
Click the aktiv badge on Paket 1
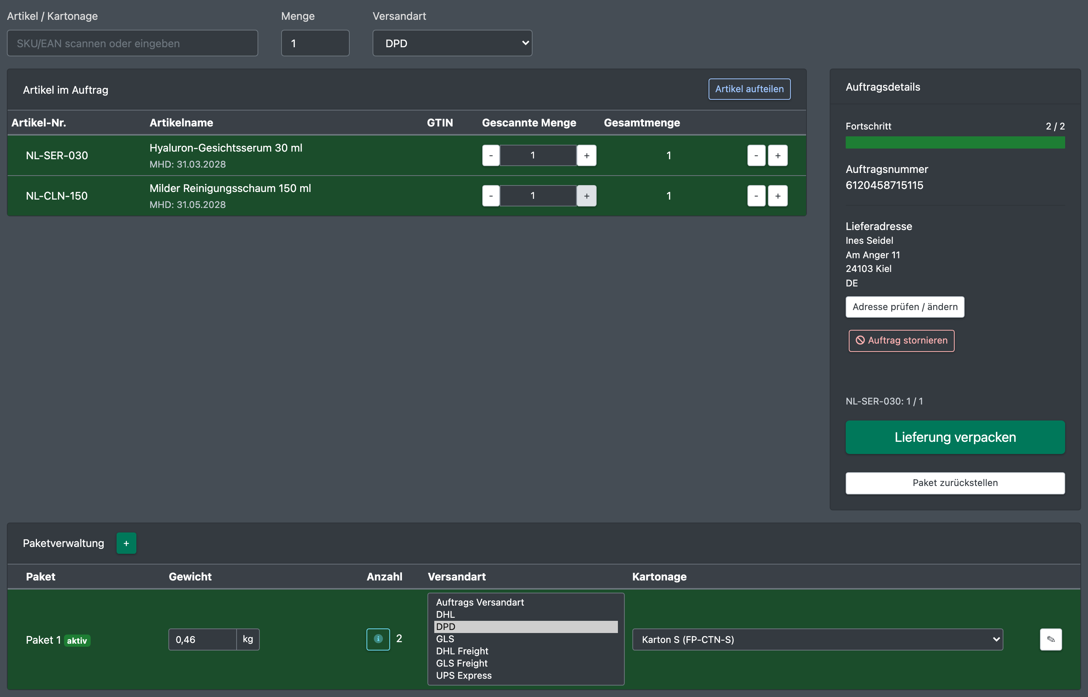(x=77, y=640)
